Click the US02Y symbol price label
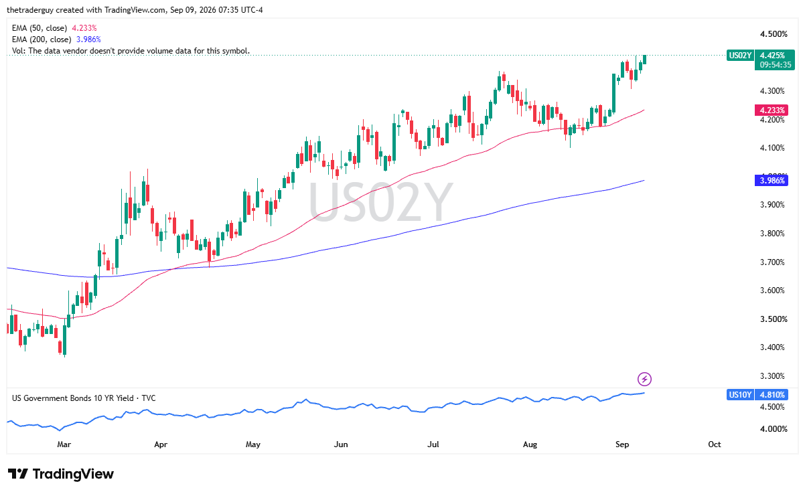Screen dimensions: 805x494 [x=739, y=55]
